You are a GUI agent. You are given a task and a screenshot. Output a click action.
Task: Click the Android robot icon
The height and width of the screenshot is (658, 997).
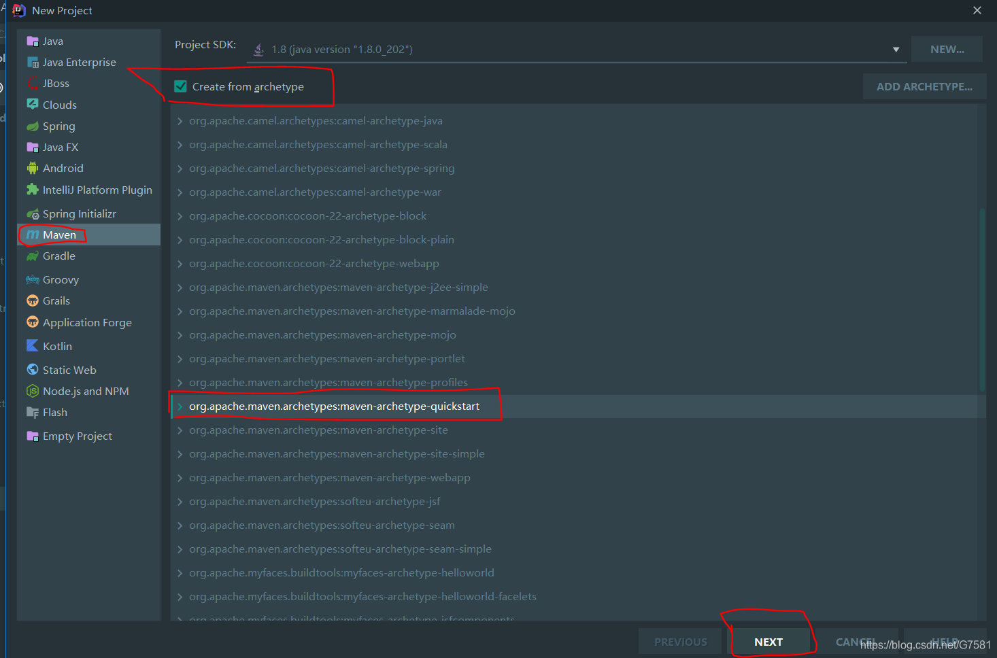click(x=32, y=168)
